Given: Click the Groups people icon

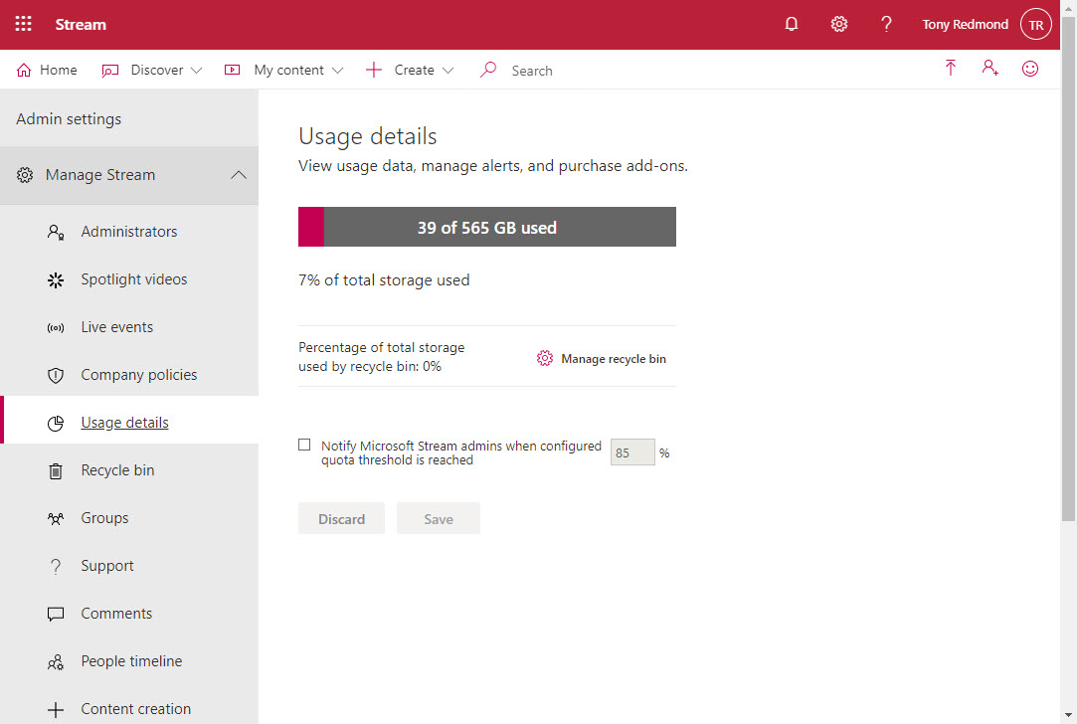Looking at the screenshot, I should coord(56,518).
